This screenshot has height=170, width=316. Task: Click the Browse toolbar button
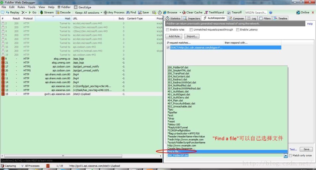pos(170,12)
